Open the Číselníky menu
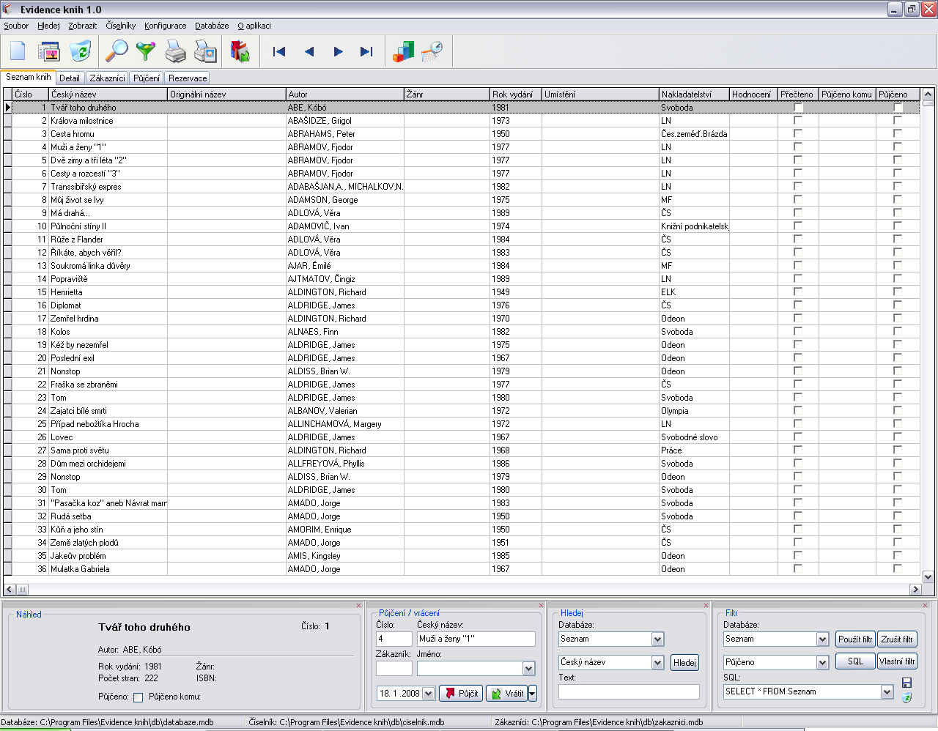 pyautogui.click(x=120, y=26)
